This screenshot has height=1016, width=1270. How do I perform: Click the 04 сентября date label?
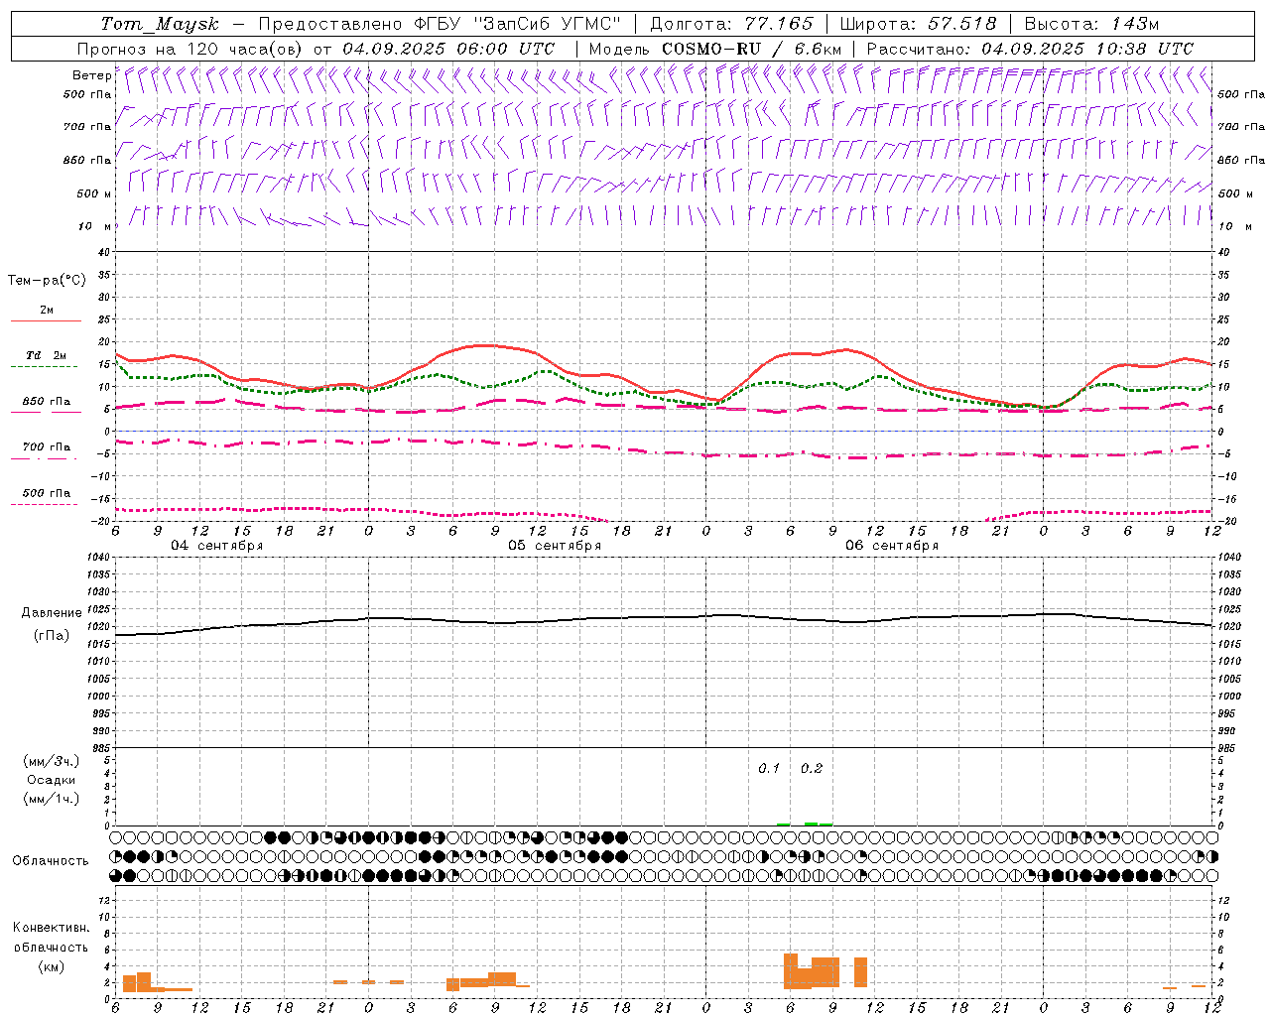(217, 546)
